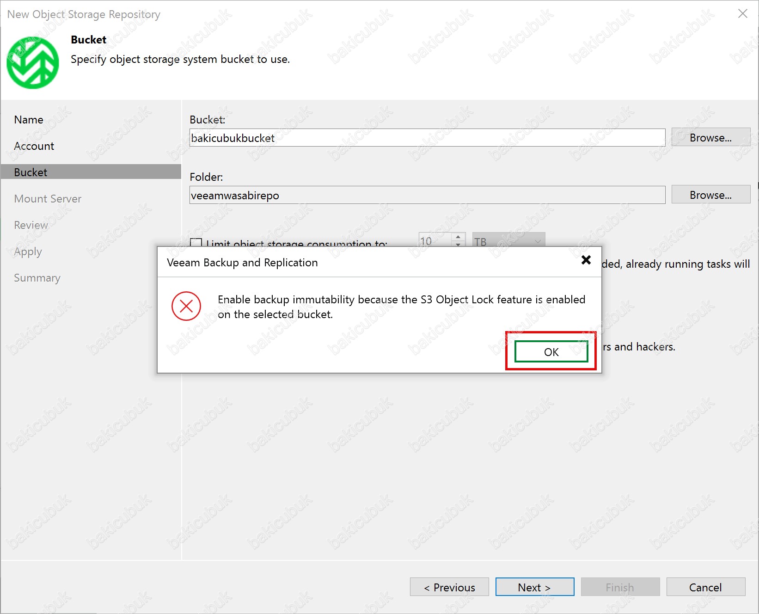Increase the storage limit with the up arrow
This screenshot has width=759, height=614.
[x=458, y=237]
